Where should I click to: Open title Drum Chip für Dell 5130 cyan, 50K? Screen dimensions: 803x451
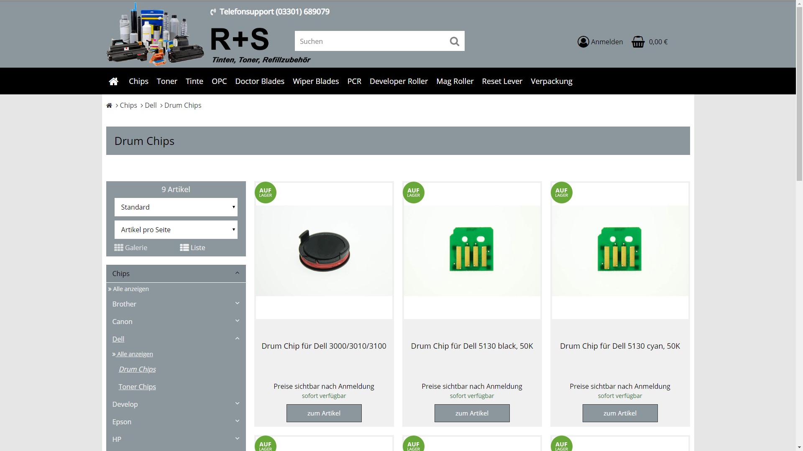620,346
